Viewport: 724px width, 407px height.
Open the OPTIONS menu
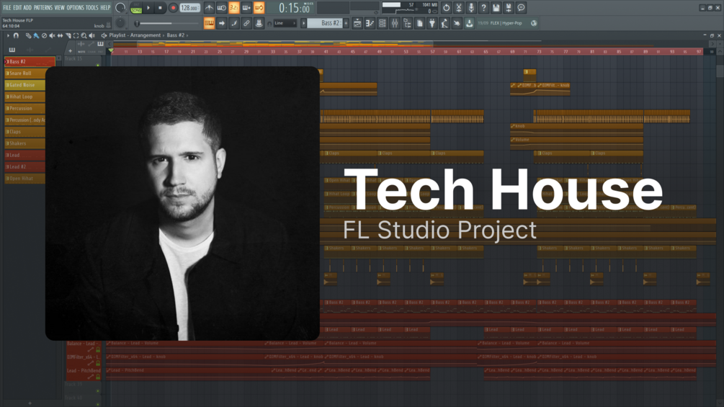(75, 7)
